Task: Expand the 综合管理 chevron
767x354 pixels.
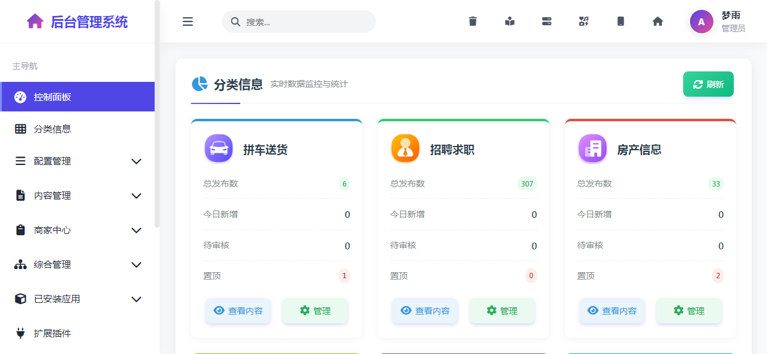Action: 137,265
